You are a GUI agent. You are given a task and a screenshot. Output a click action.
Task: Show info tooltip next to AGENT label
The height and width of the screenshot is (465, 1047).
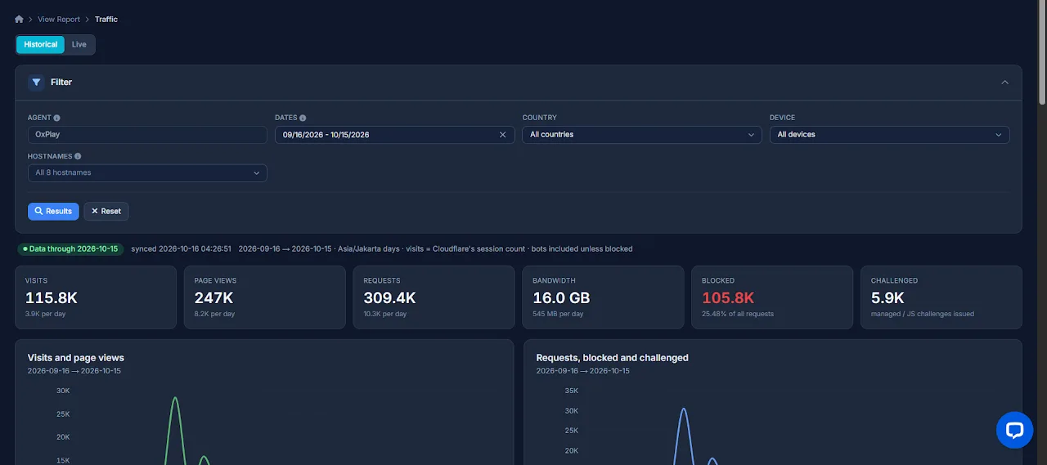coord(56,118)
